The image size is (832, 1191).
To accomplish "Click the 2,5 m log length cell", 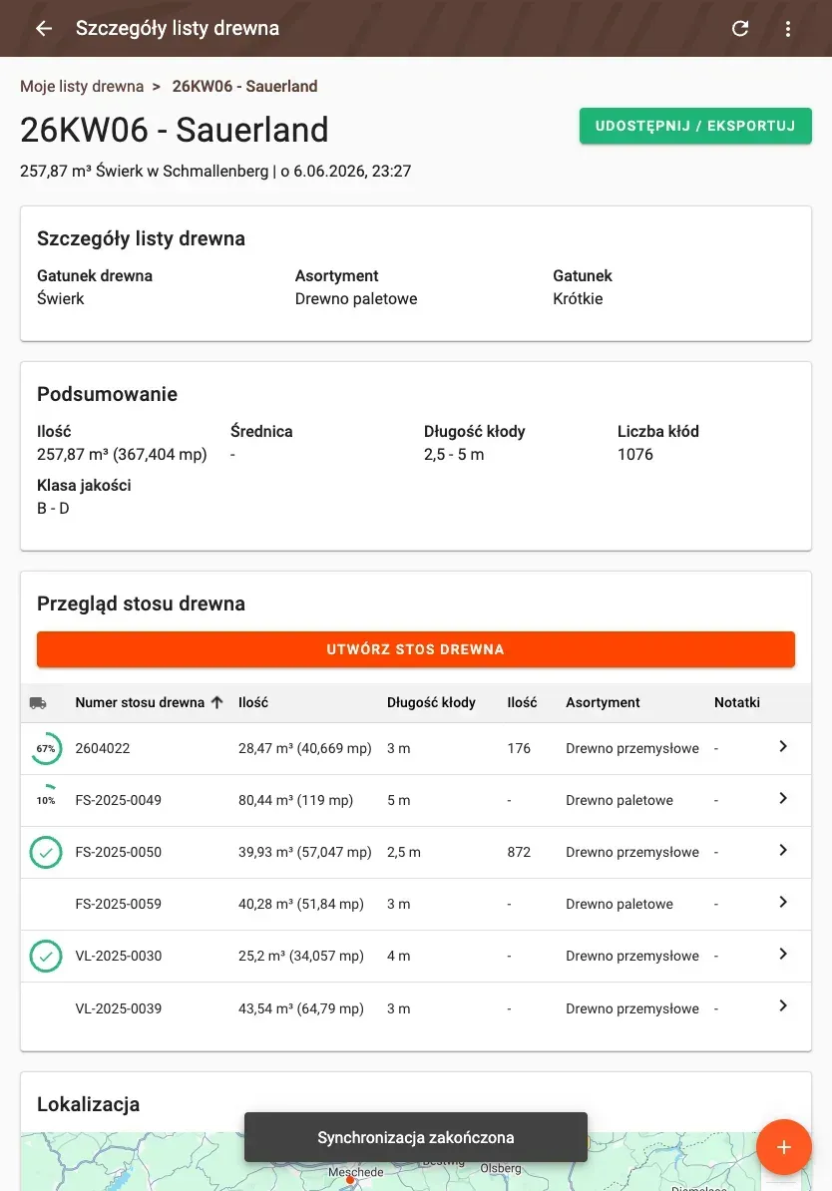I will (x=403, y=852).
